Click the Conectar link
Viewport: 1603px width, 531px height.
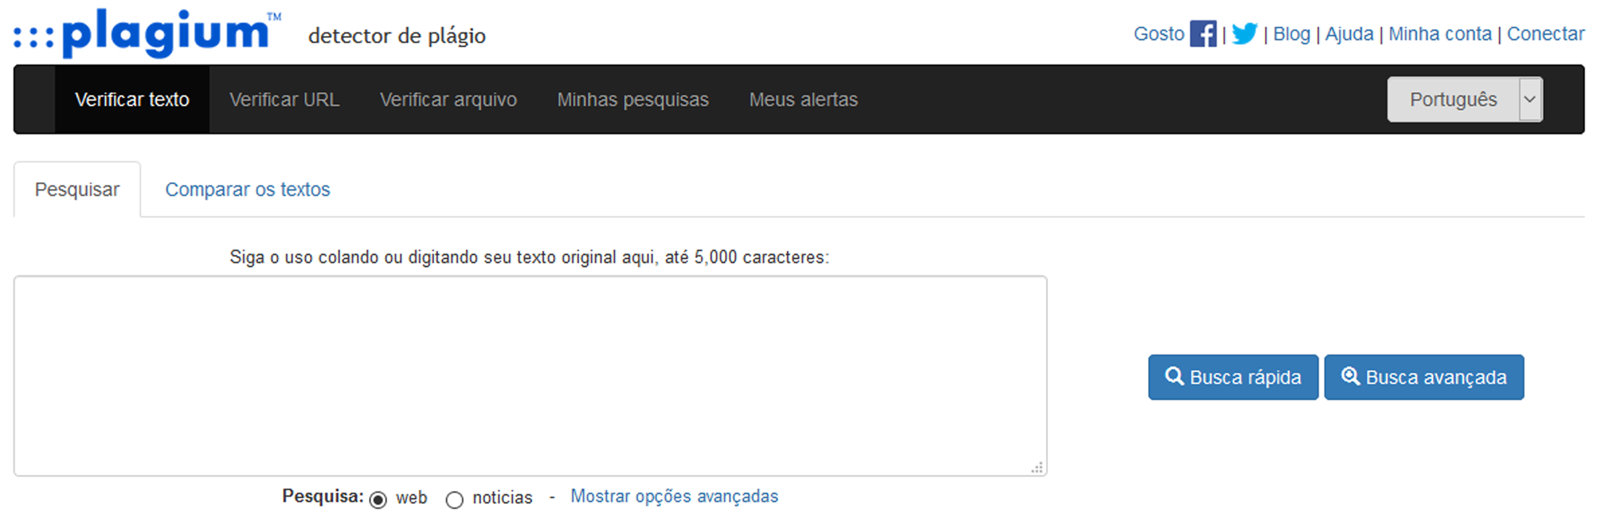[x=1545, y=34]
